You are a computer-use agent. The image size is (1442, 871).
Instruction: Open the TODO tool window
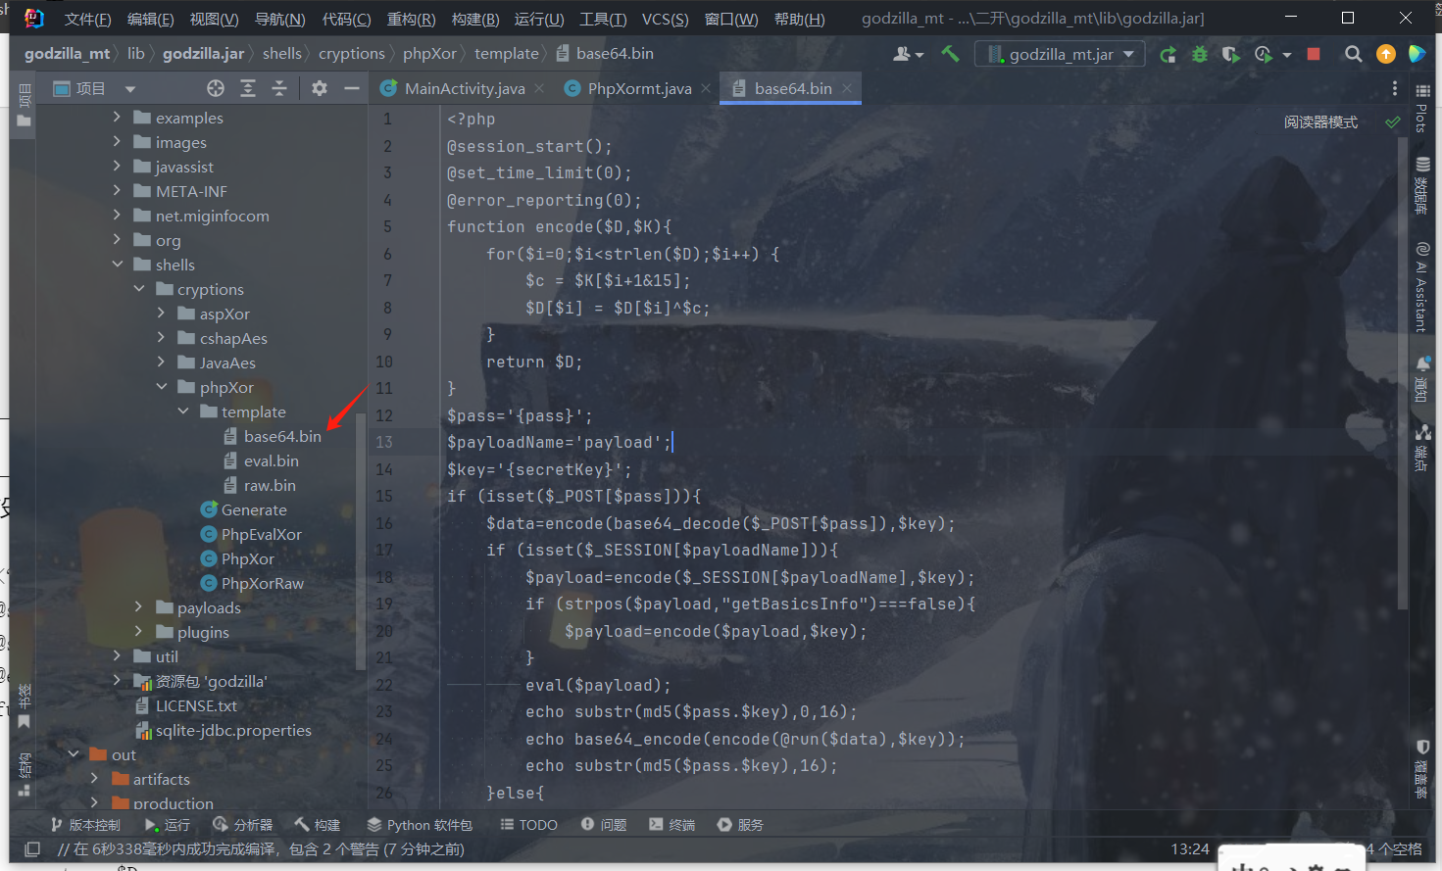tap(528, 825)
